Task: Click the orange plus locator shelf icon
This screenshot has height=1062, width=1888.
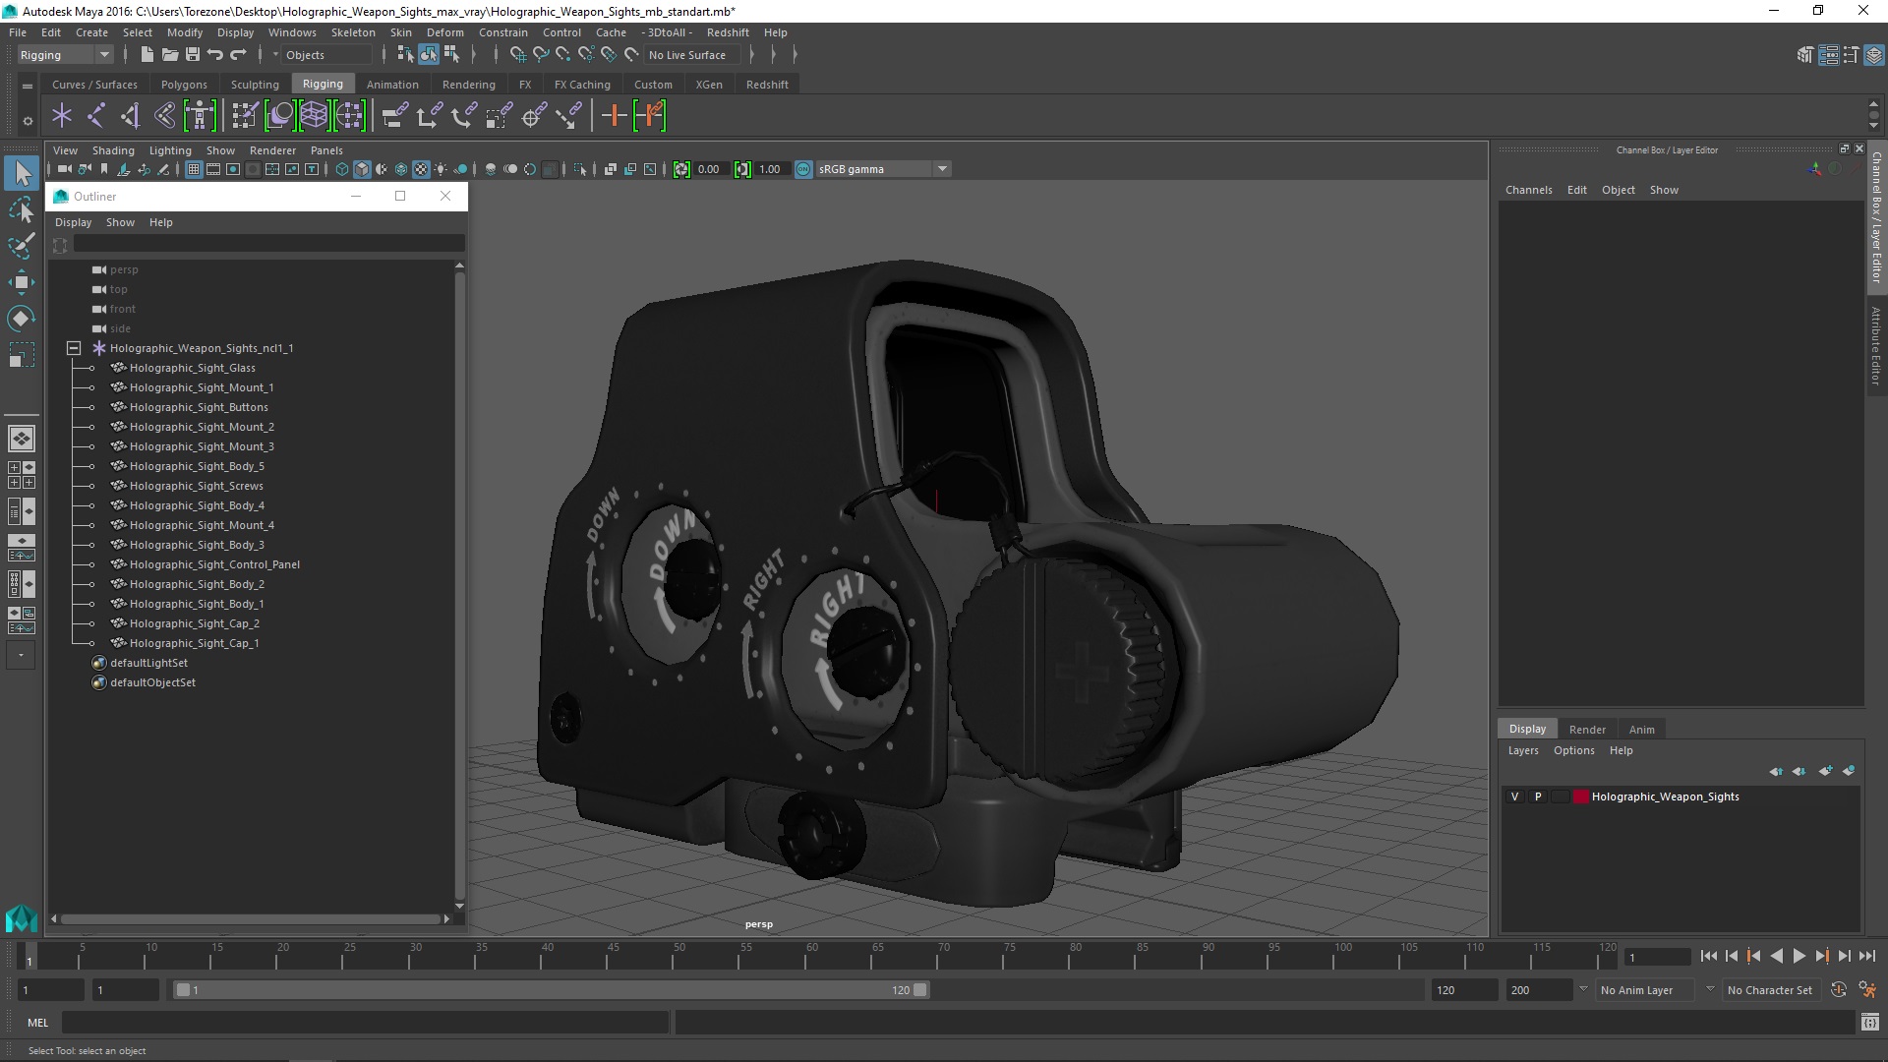Action: 614,116
